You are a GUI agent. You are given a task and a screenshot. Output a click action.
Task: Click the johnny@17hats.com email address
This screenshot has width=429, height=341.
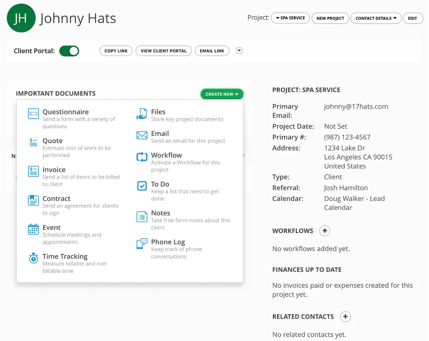click(356, 107)
